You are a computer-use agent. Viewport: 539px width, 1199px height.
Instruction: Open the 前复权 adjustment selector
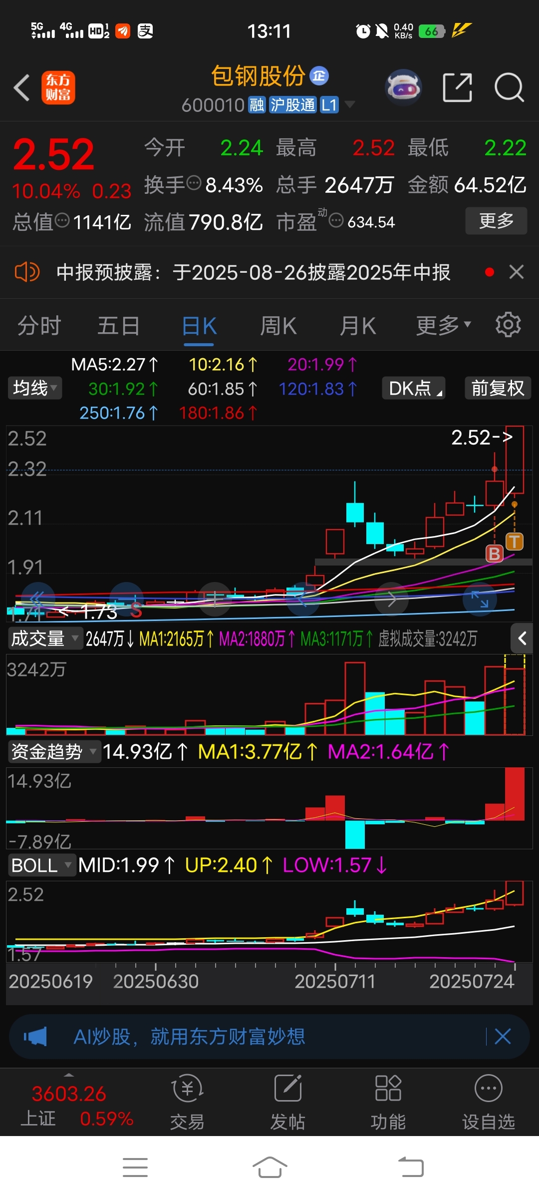point(498,388)
